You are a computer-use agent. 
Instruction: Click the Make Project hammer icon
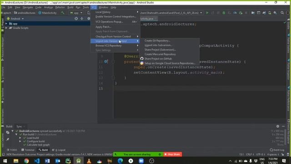pos(63,13)
